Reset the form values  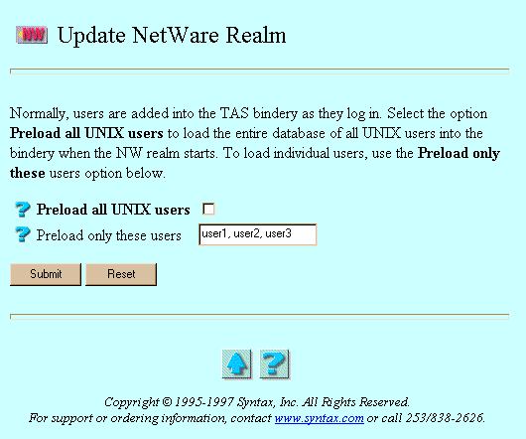pyautogui.click(x=121, y=274)
